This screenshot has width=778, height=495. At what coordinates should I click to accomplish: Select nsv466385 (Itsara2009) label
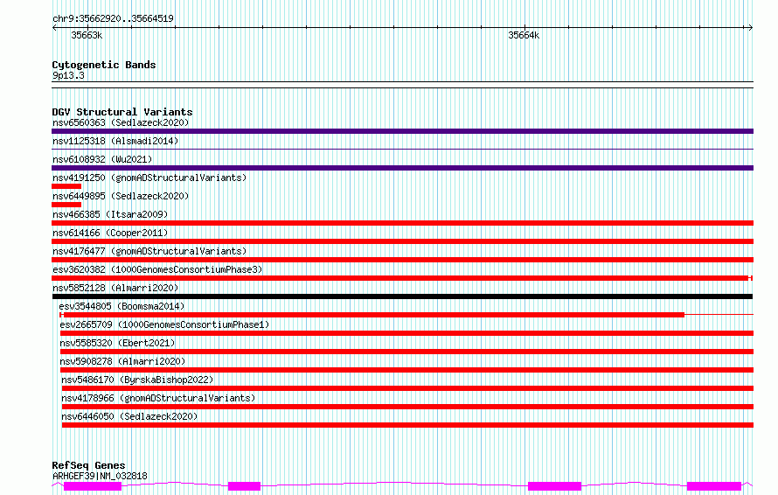point(110,214)
